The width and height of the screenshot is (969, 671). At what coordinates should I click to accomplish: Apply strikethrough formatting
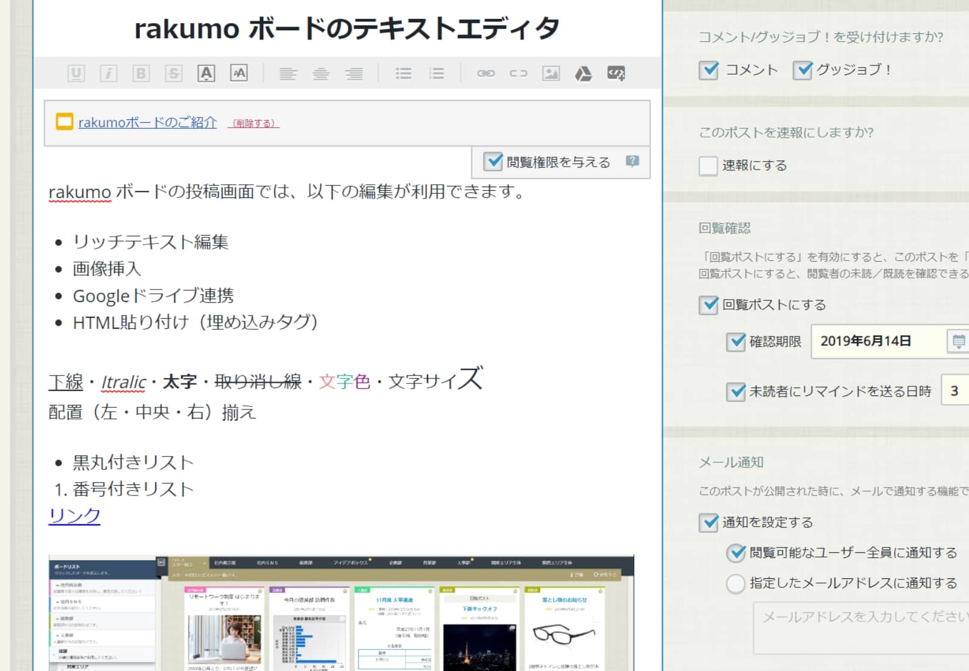[x=173, y=73]
